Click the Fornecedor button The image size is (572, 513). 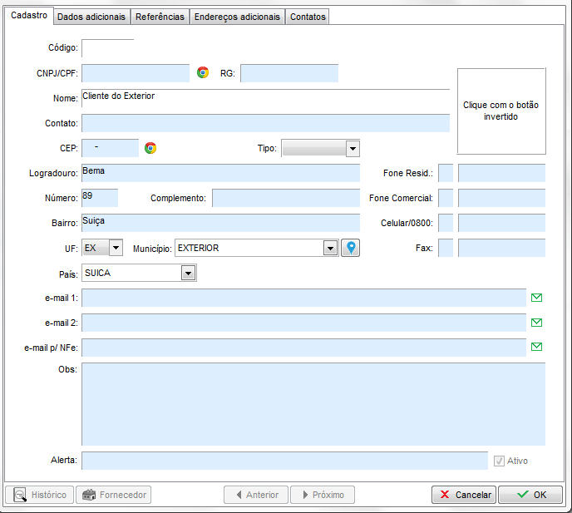(113, 495)
